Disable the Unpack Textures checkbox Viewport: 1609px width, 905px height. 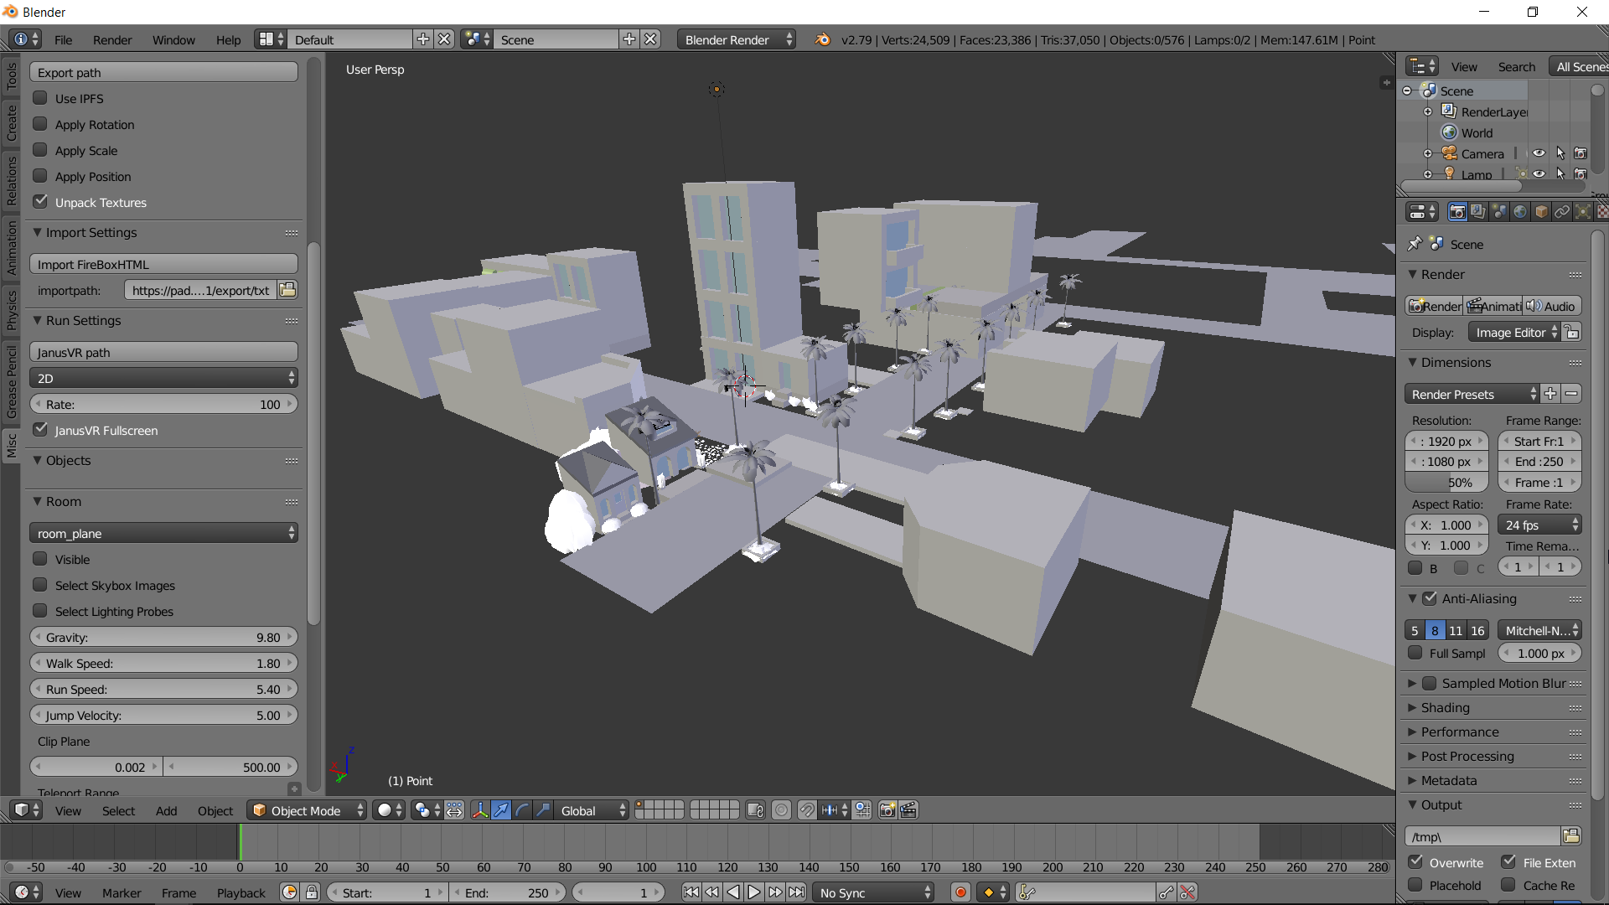point(40,202)
